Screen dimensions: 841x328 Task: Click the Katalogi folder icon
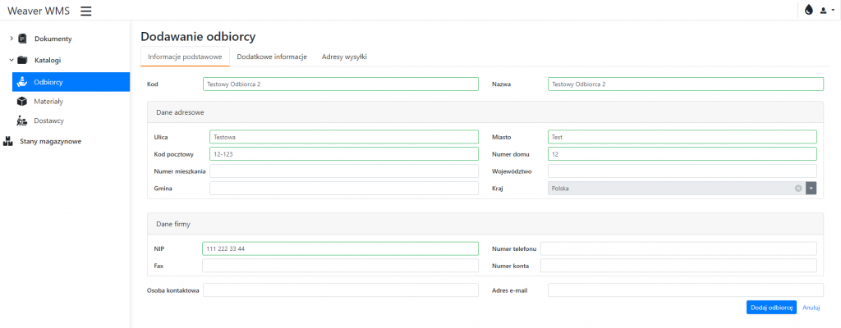[x=22, y=60]
